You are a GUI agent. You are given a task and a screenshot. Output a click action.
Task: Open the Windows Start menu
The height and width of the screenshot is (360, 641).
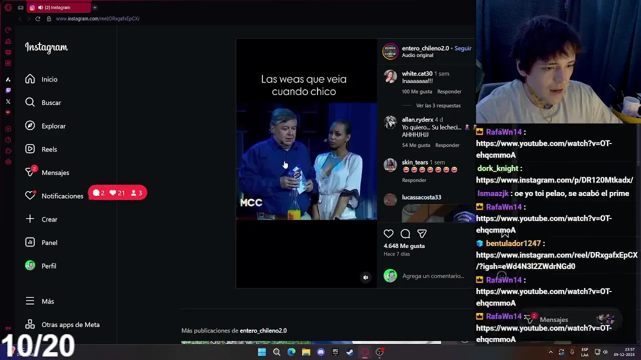pos(262,352)
